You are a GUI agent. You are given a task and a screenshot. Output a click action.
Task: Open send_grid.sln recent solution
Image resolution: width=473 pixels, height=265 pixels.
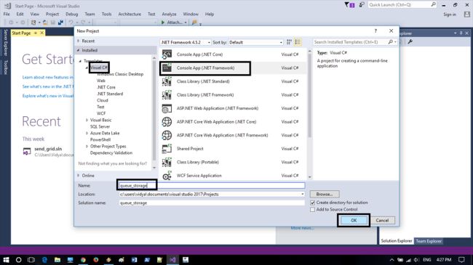click(x=48, y=149)
